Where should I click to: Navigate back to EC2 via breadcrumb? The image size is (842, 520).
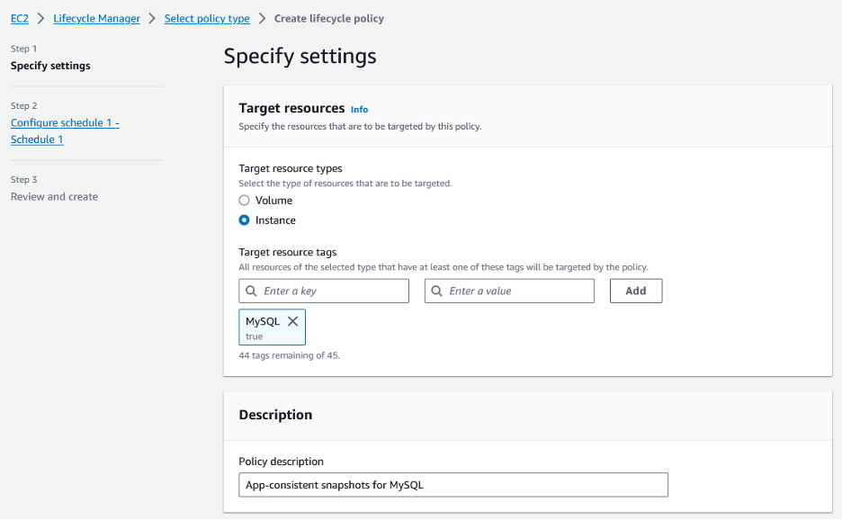point(19,18)
